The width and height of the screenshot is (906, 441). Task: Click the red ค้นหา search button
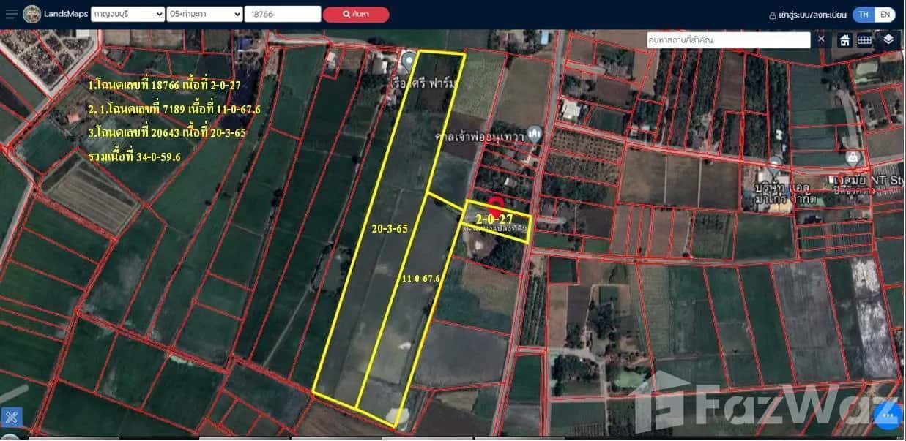point(356,15)
